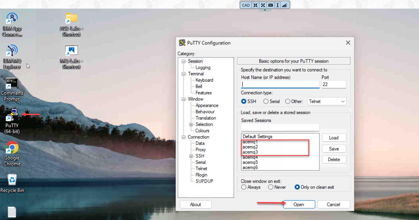The width and height of the screenshot is (419, 220).
Task: Open the Logging category
Action: point(203,67)
